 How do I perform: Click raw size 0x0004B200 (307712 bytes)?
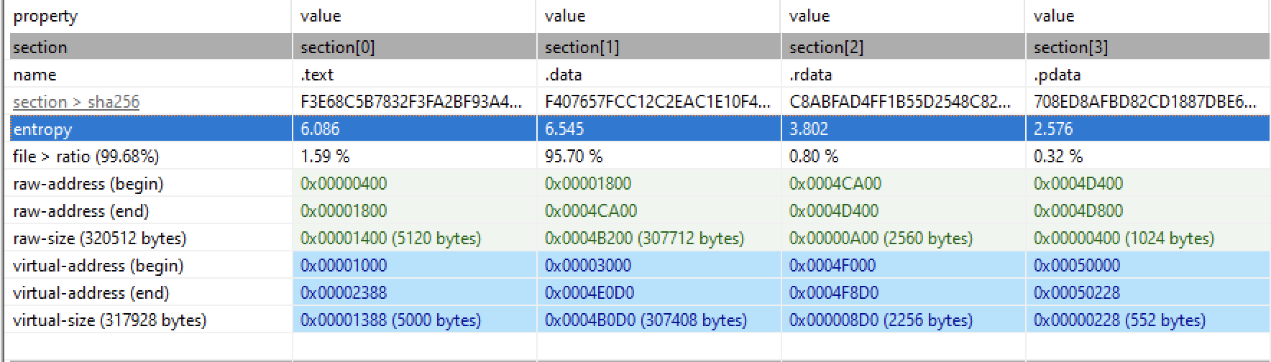645,238
